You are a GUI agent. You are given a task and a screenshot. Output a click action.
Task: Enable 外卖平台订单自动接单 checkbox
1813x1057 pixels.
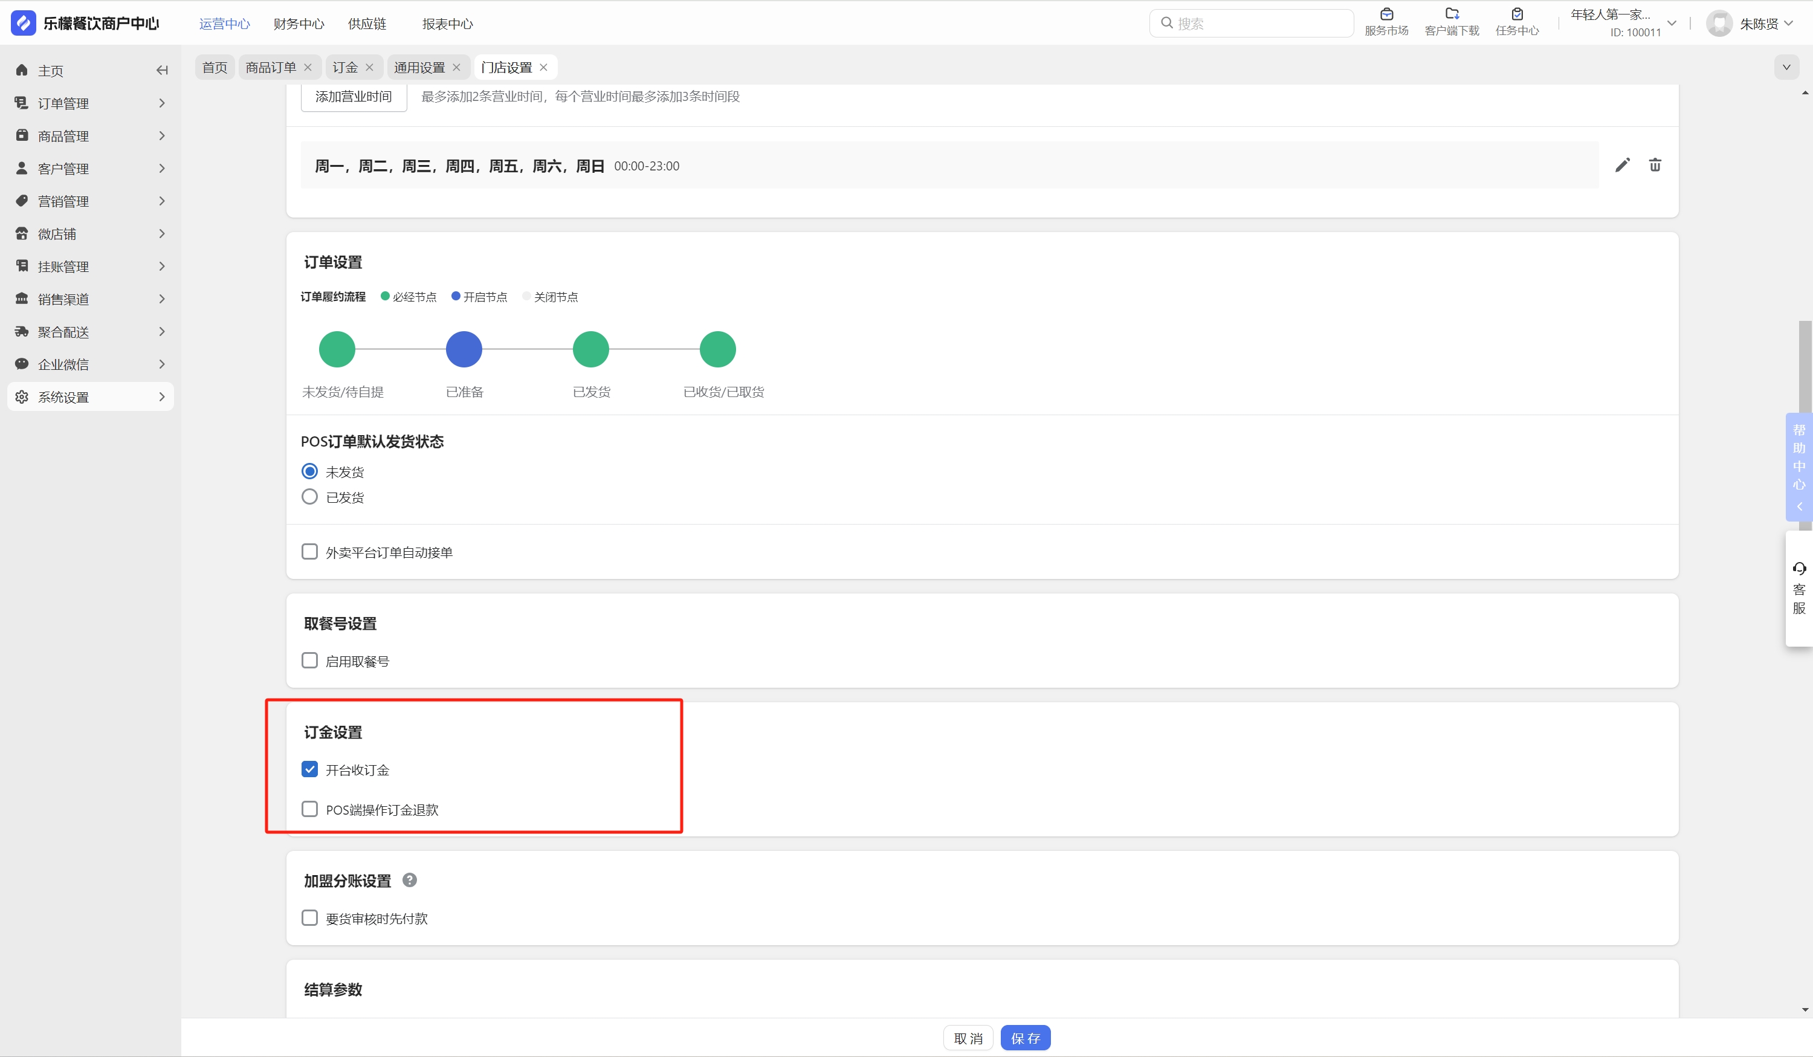(x=309, y=552)
